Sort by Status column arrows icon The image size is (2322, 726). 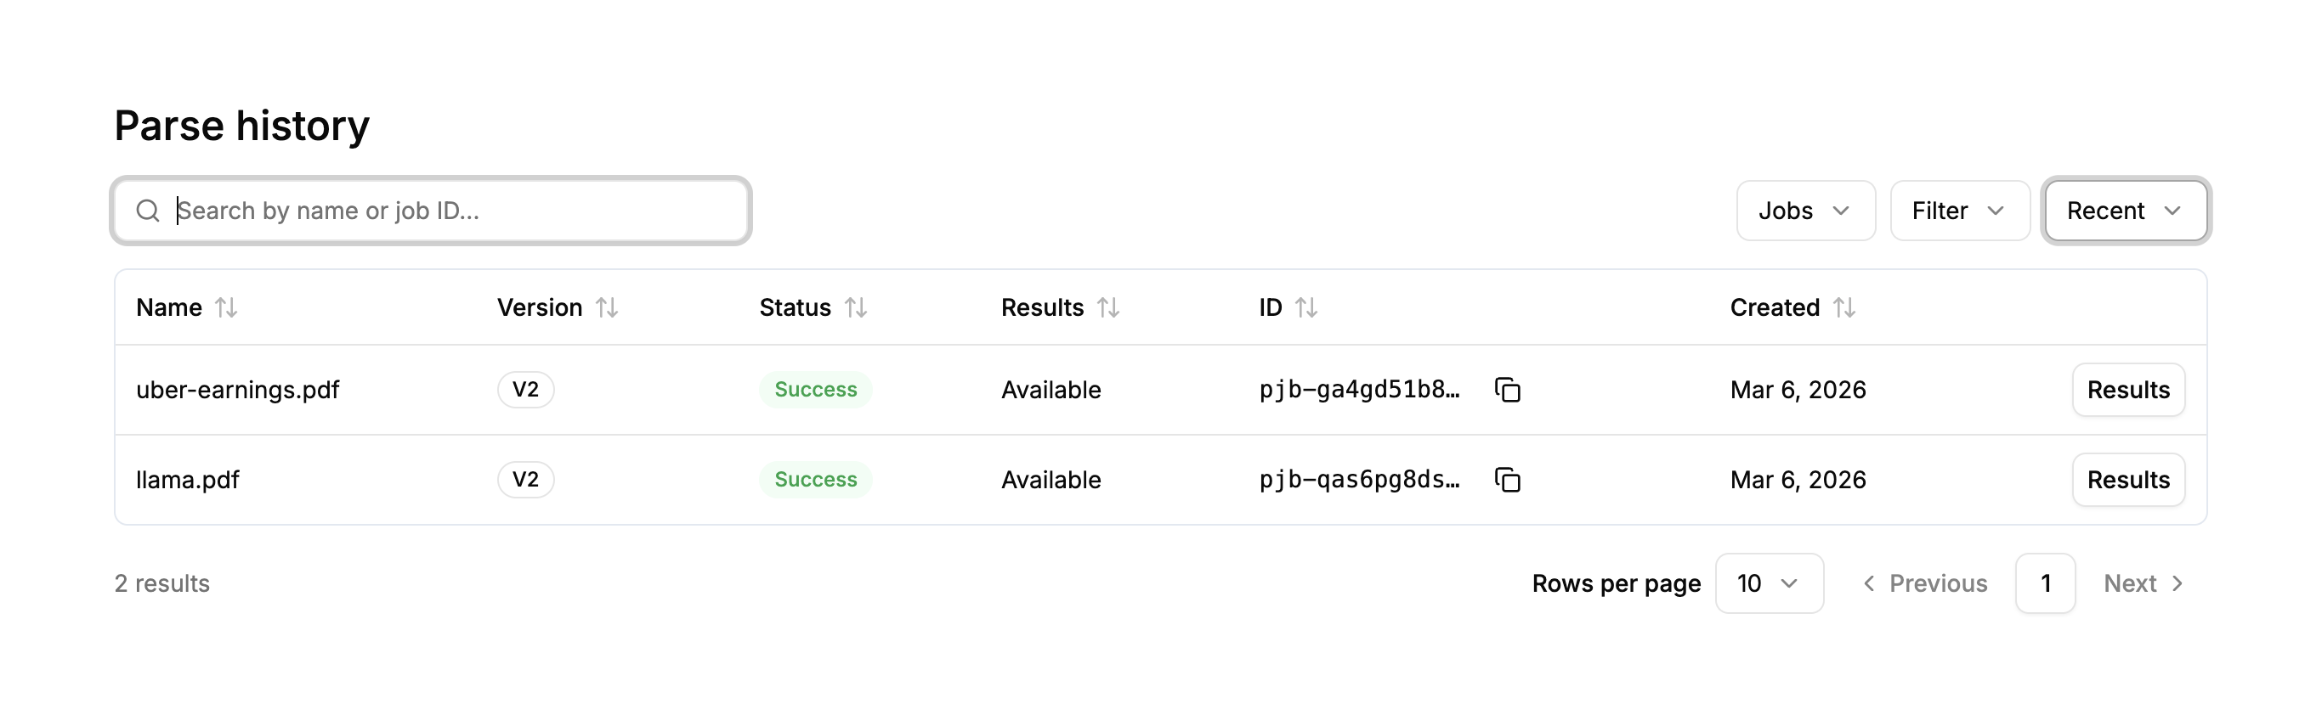(855, 308)
